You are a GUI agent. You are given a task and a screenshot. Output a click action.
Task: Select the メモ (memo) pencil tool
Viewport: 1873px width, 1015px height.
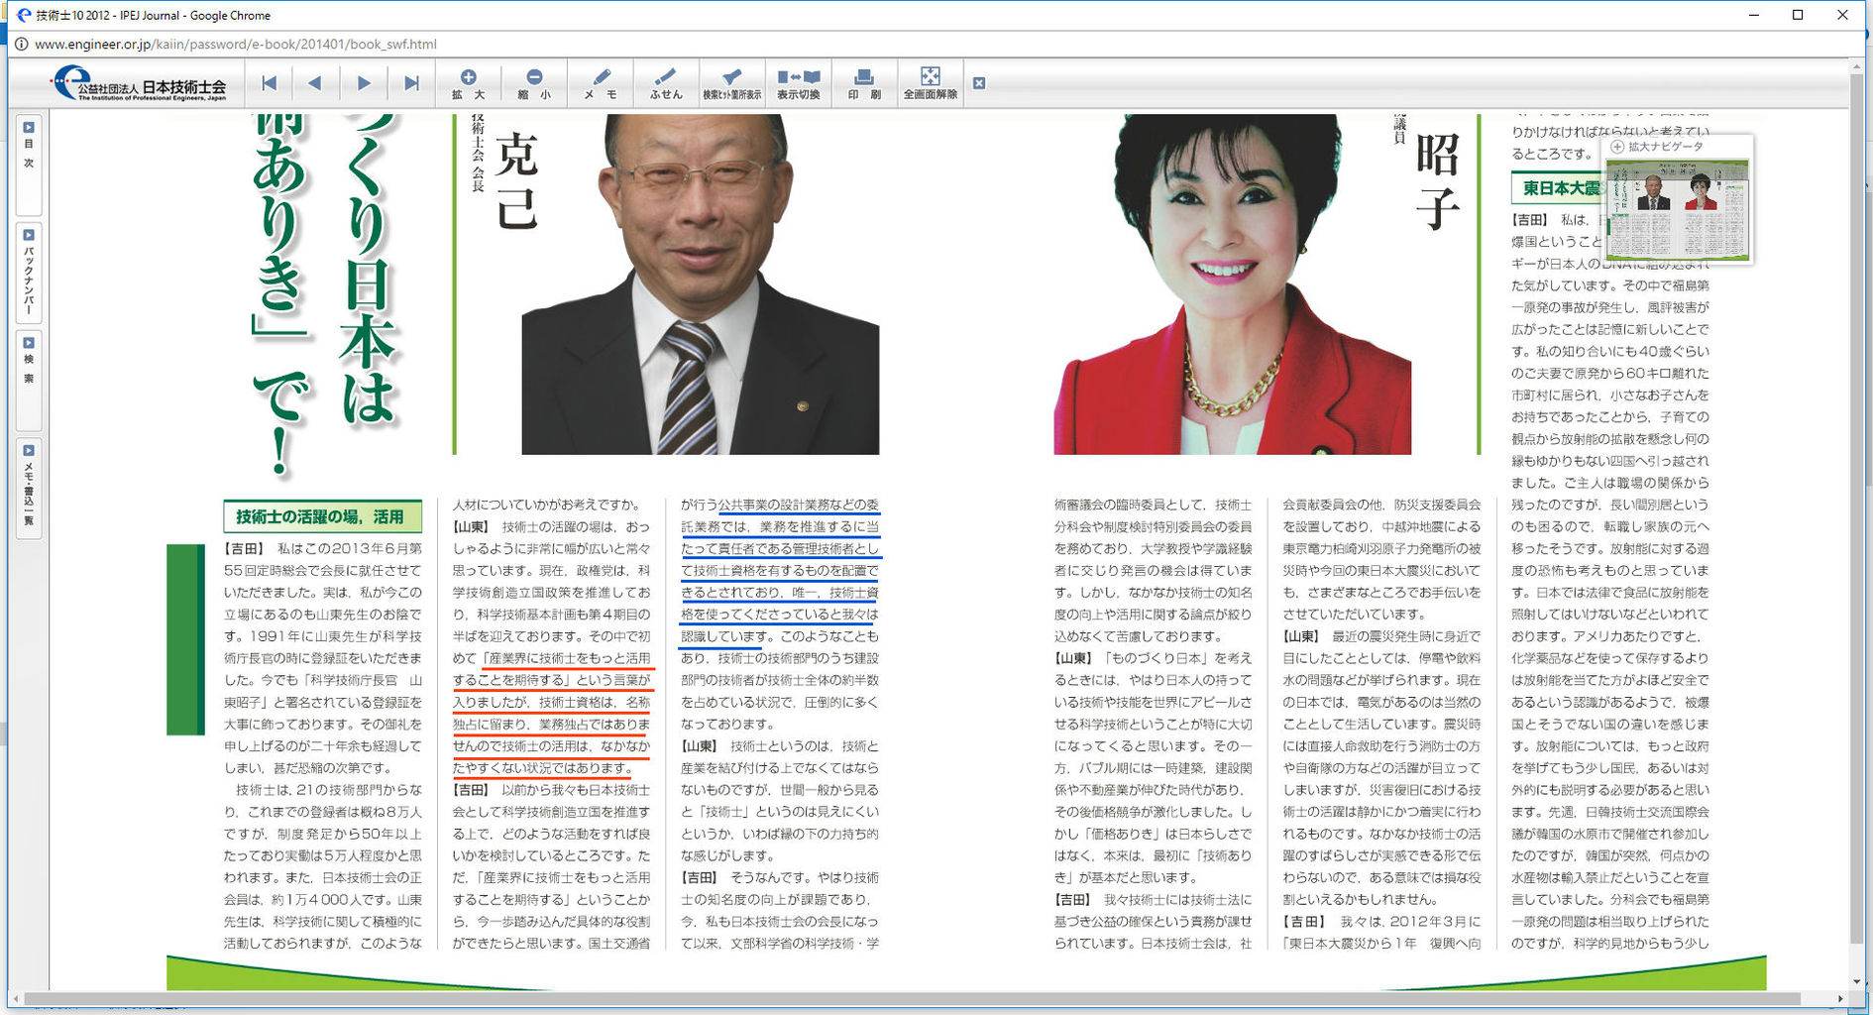click(x=600, y=84)
